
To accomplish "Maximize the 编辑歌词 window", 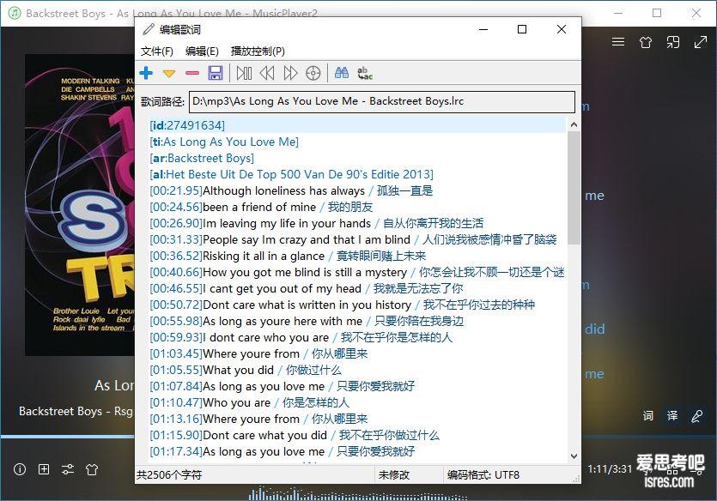I will coord(522,29).
